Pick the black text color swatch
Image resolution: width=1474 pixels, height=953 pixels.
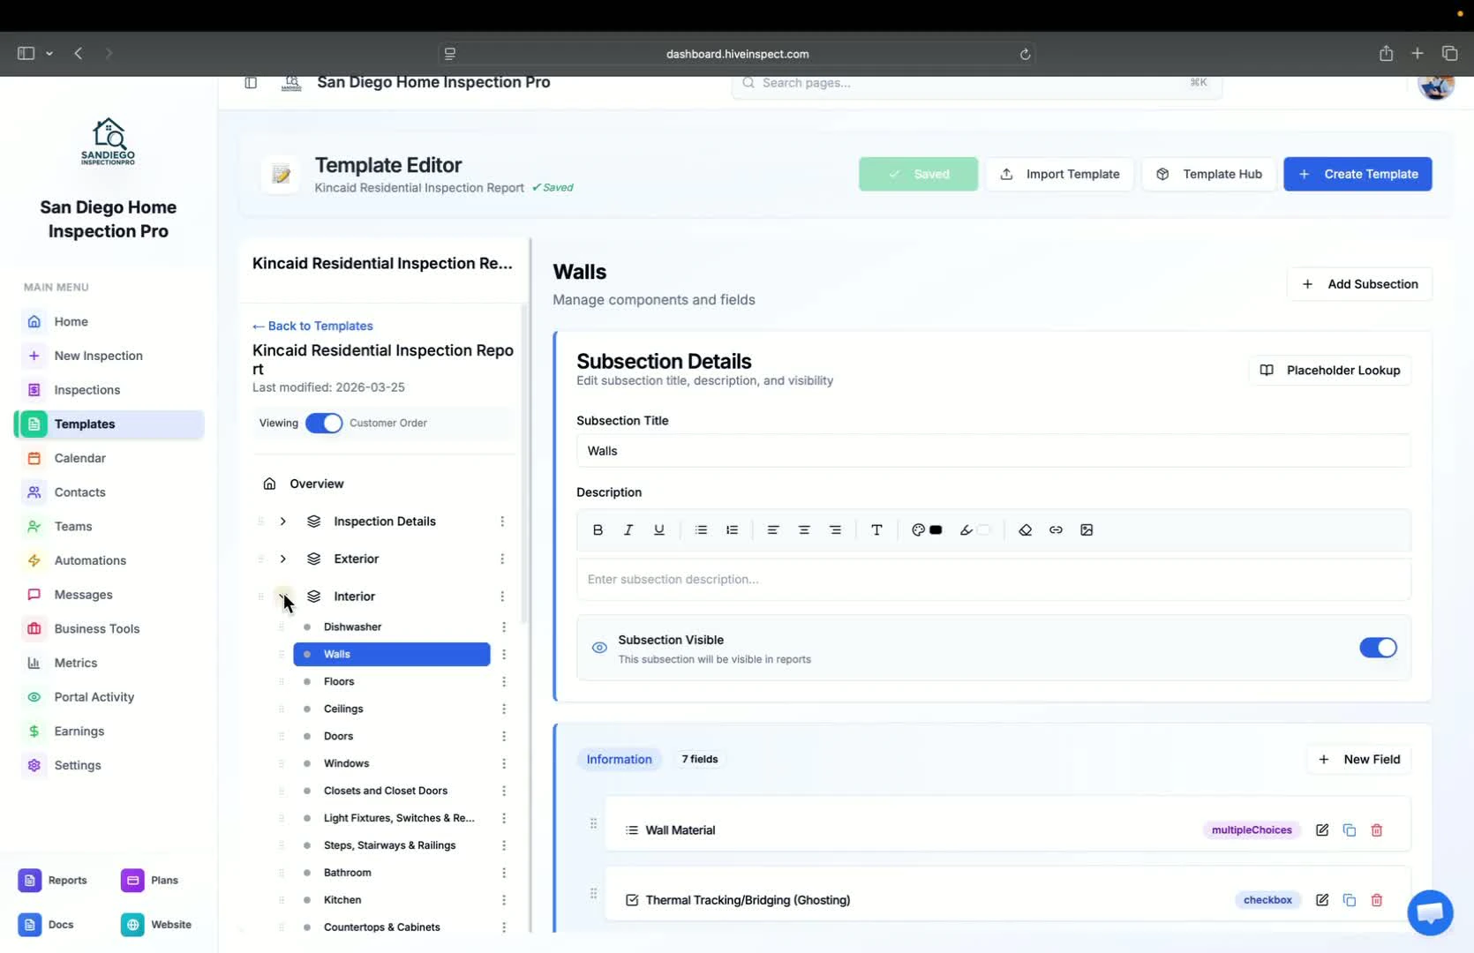936,530
